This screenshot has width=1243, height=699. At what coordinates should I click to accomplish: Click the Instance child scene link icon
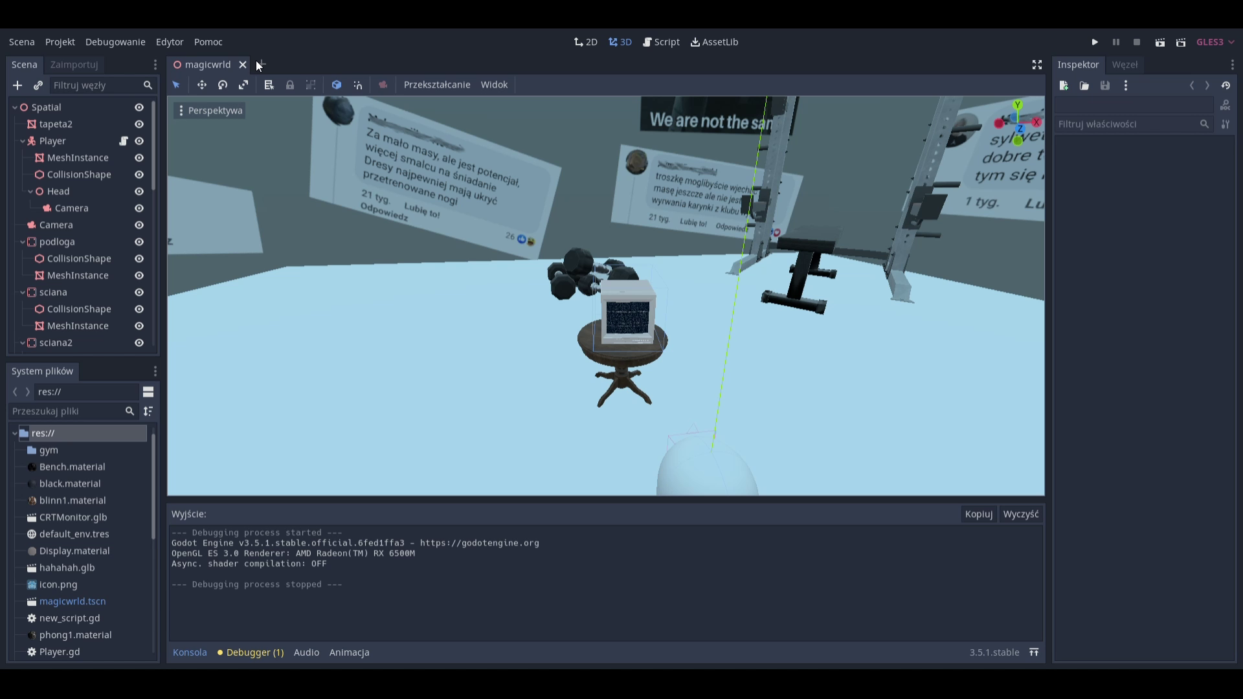pos(38,85)
